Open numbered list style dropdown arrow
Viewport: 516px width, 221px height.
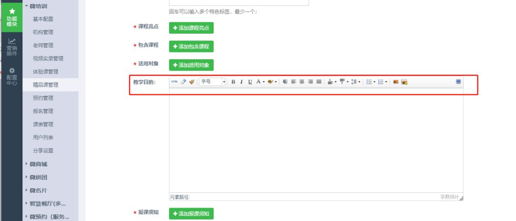point(386,82)
